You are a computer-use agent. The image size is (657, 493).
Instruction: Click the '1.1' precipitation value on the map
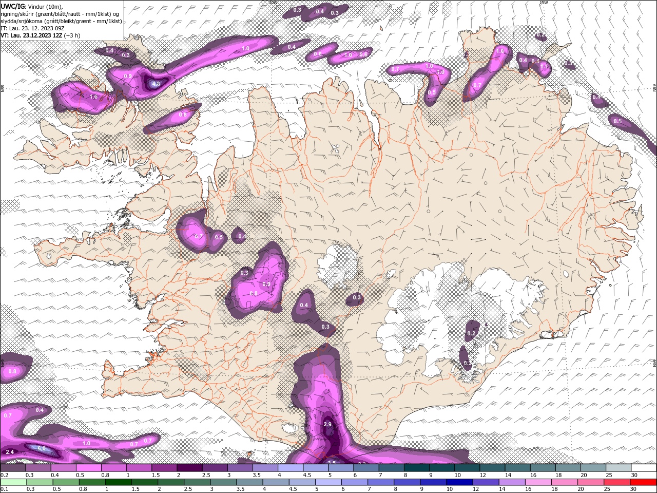(x=545, y=67)
